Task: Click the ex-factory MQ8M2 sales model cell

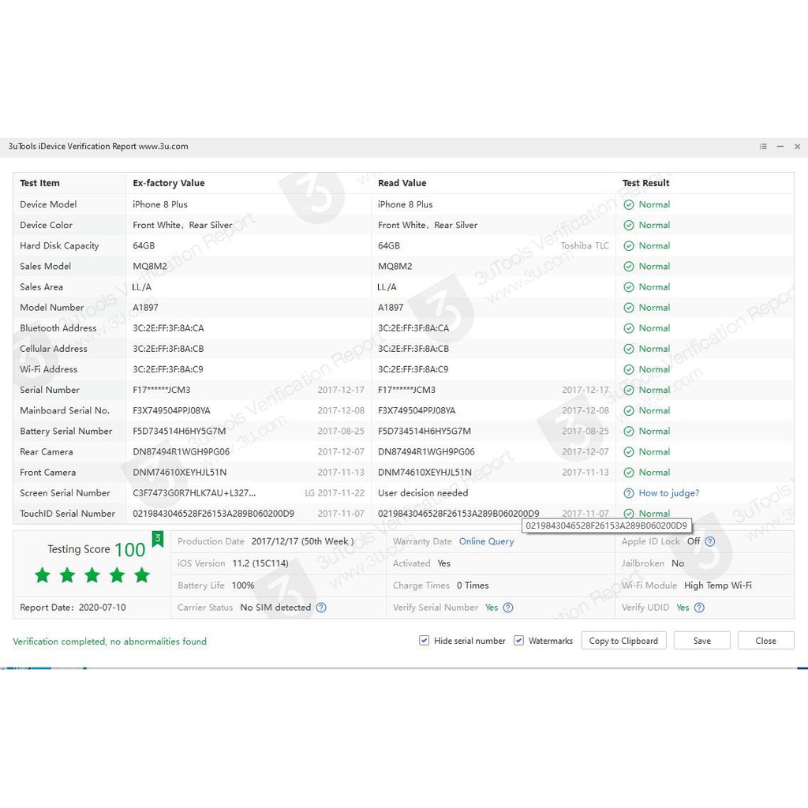Action: click(150, 267)
